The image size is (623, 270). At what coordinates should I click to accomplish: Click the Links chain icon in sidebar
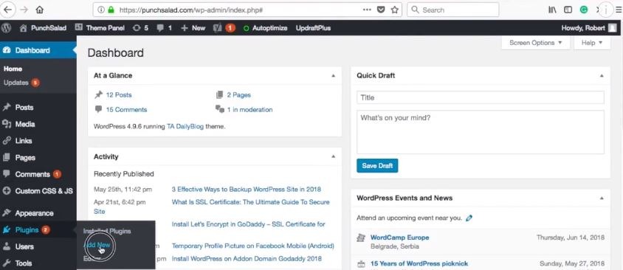(x=7, y=141)
